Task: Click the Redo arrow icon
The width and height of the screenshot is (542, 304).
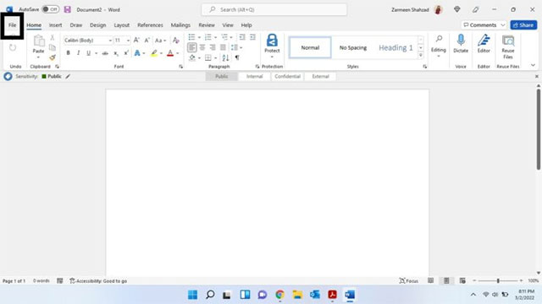Action: [13, 47]
